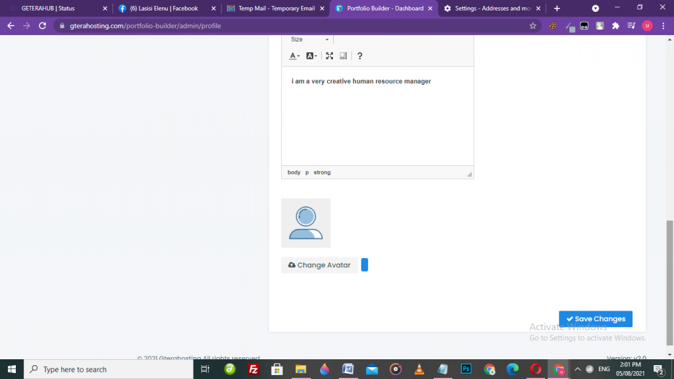Expand the Size font dropdown

[x=309, y=39]
